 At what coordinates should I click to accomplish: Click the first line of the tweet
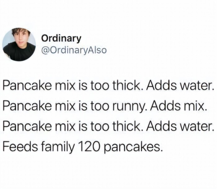[108, 86]
